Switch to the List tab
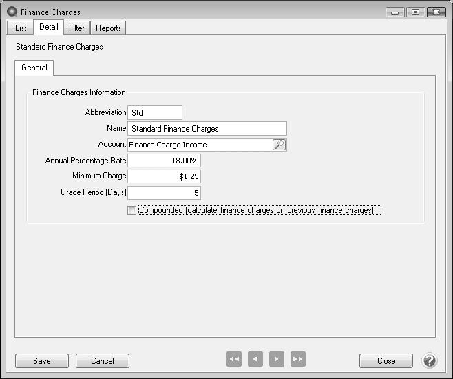This screenshot has width=453, height=379. pyautogui.click(x=21, y=28)
